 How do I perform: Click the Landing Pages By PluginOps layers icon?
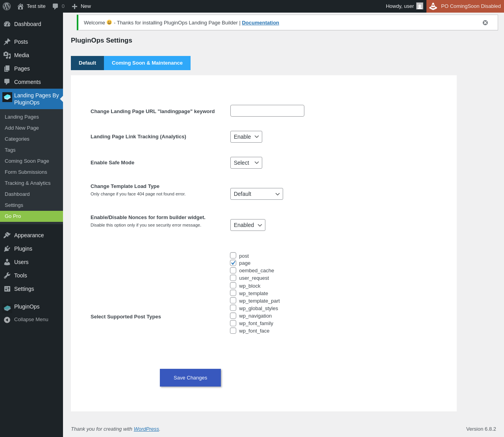pyautogui.click(x=7, y=97)
